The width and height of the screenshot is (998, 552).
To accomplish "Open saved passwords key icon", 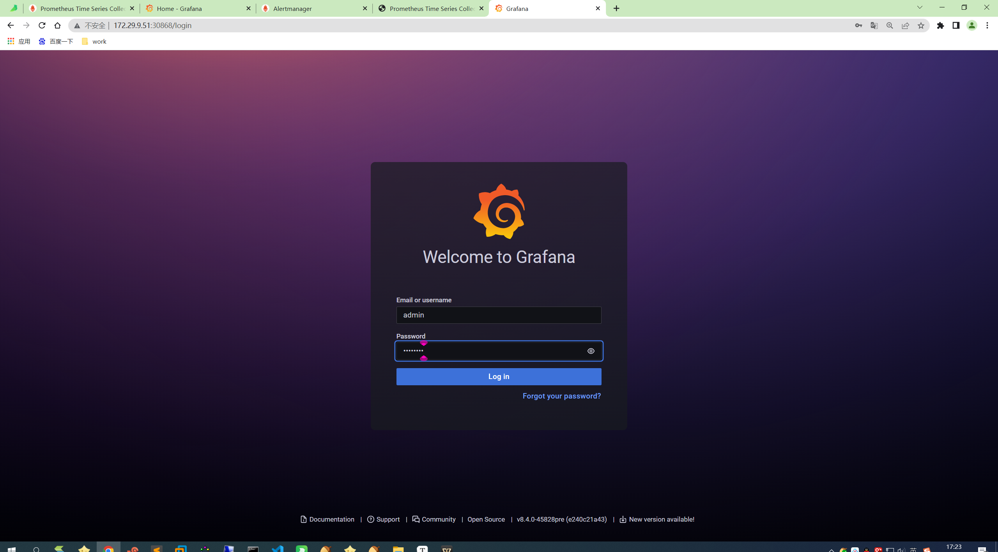I will point(858,25).
